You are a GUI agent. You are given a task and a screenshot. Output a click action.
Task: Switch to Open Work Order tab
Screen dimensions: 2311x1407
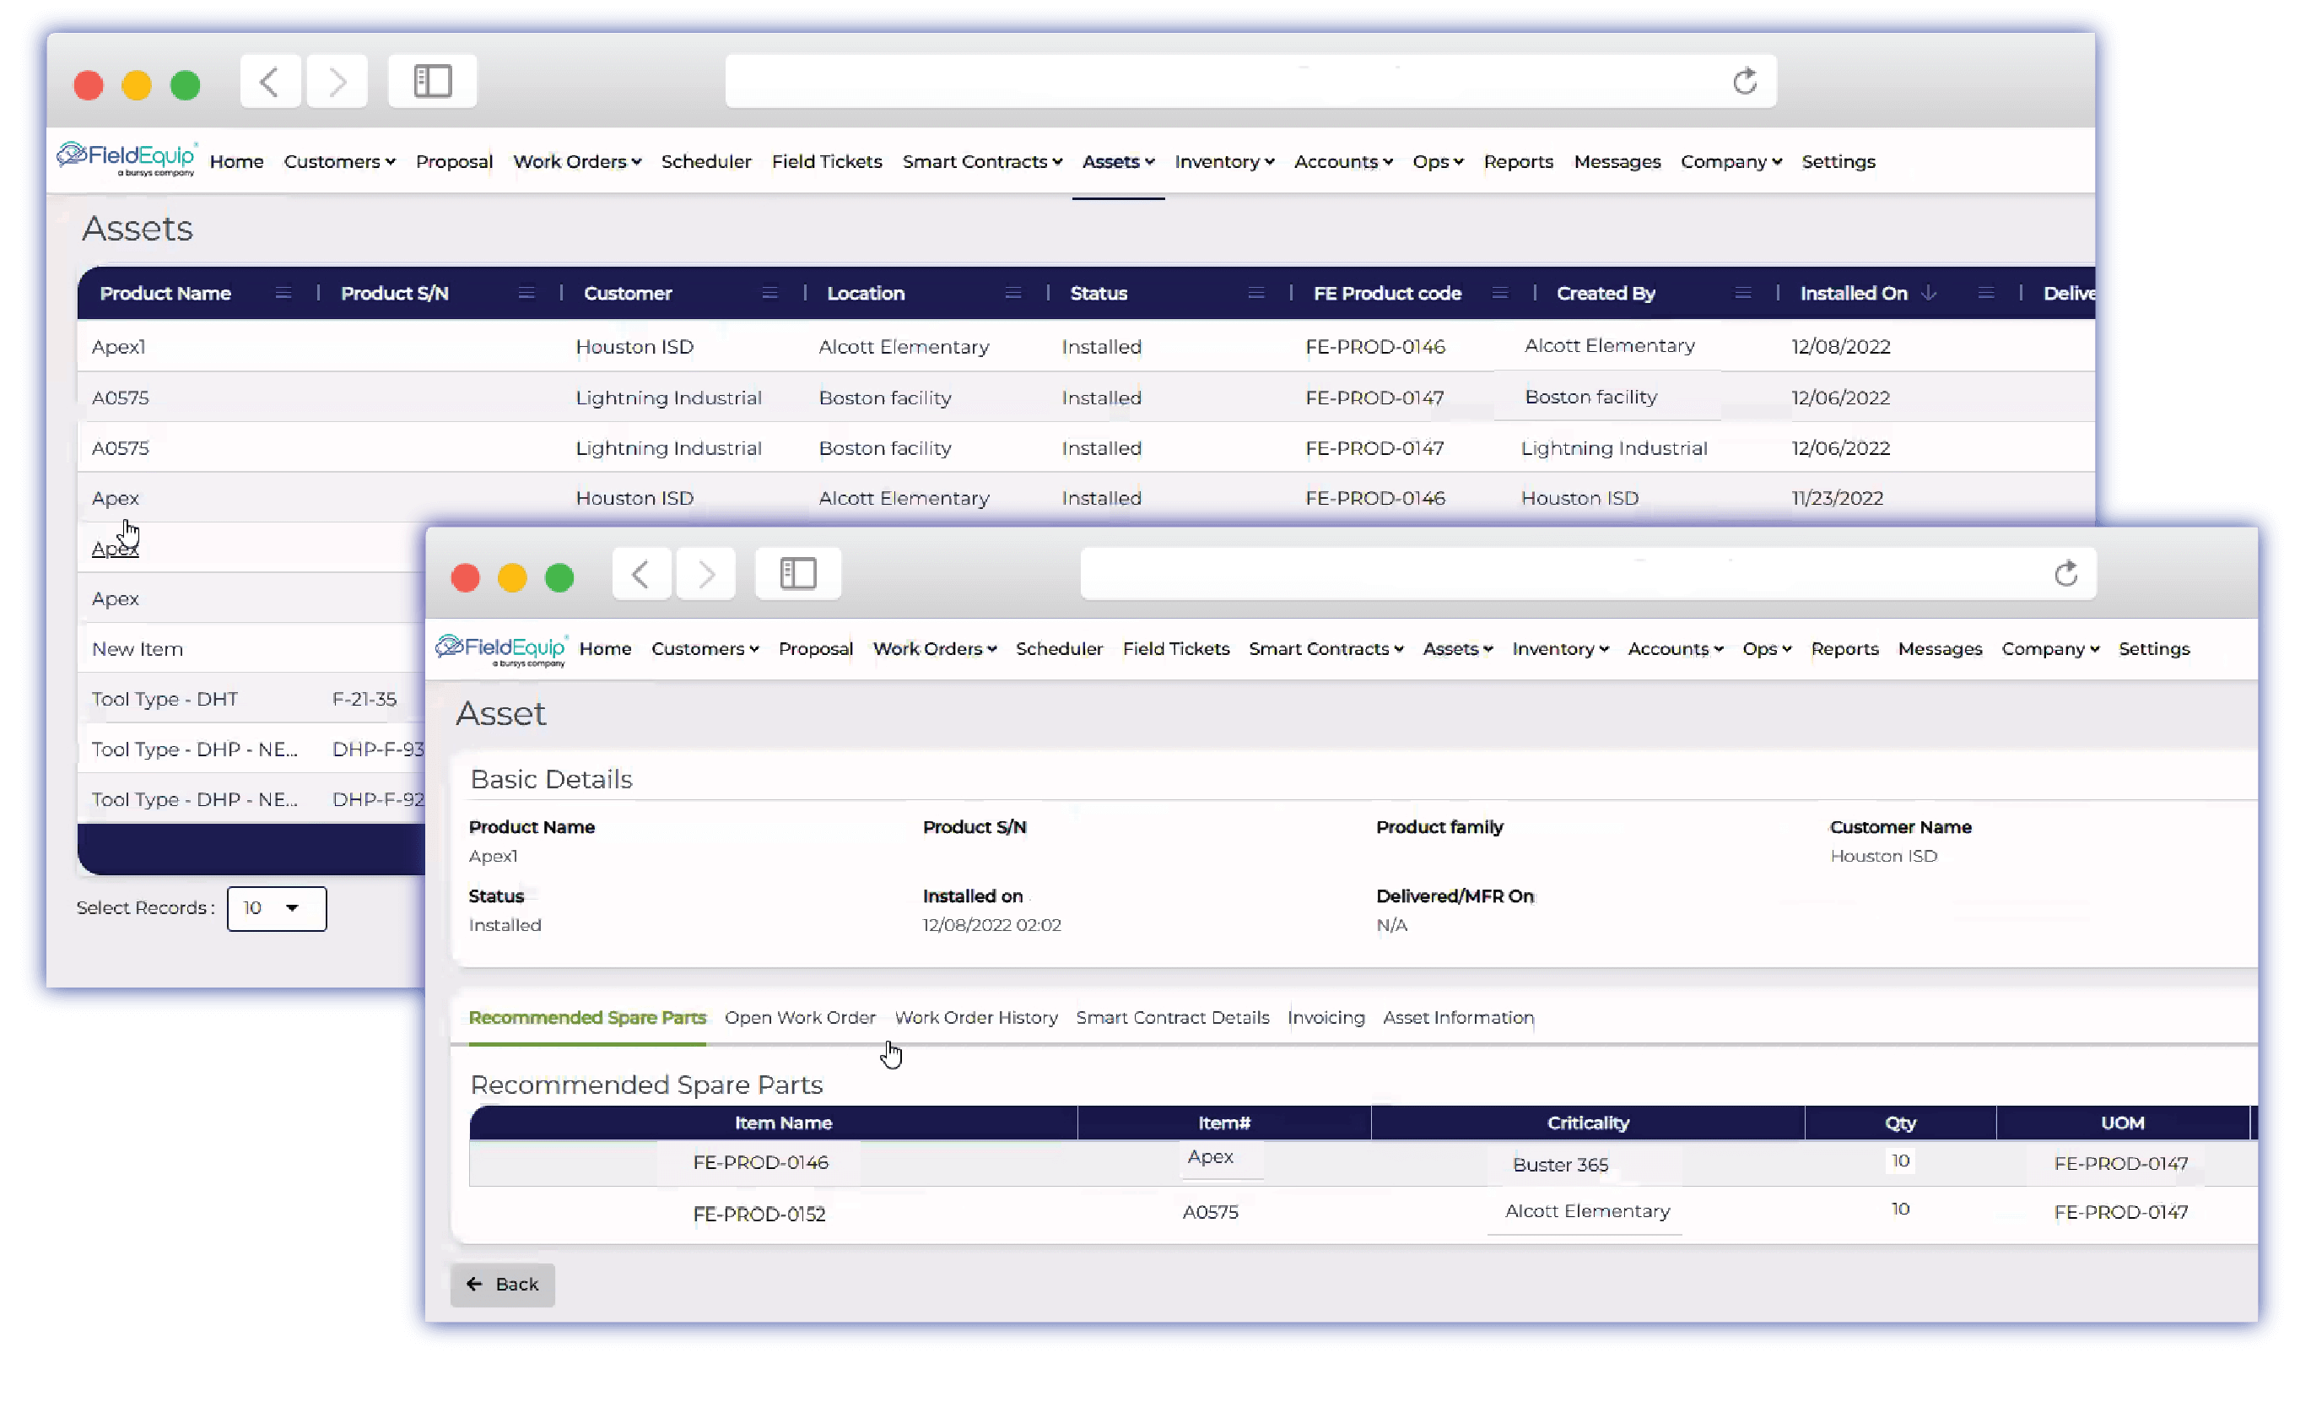[799, 1015]
